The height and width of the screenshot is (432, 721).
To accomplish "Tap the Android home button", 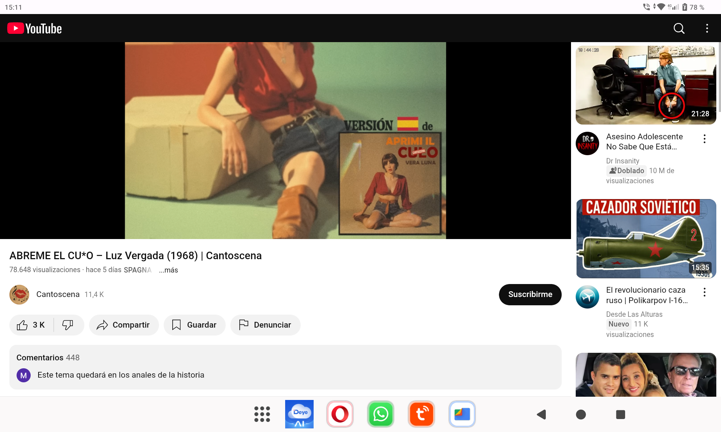I will [x=581, y=414].
